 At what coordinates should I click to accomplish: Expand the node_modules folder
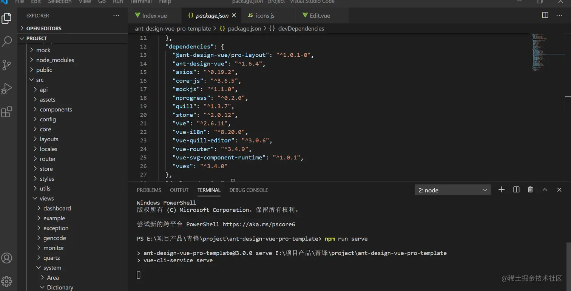click(x=73, y=60)
